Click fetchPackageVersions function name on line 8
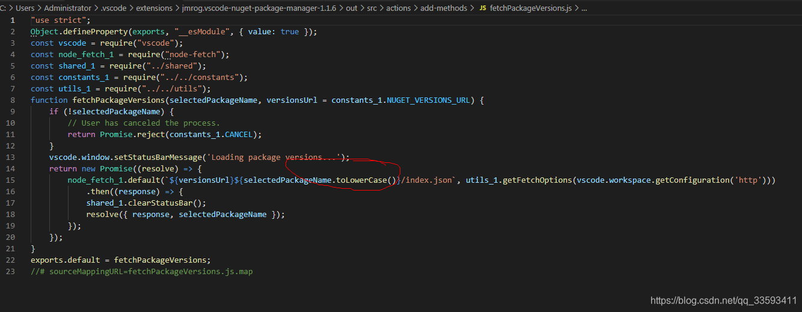This screenshot has width=802, height=312. coord(118,100)
